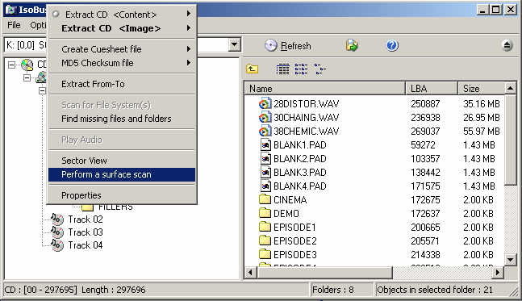Switch to list view icon

click(x=301, y=69)
